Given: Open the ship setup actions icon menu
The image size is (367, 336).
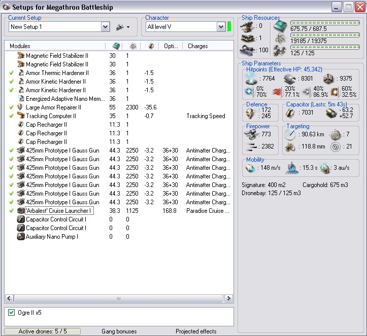Looking at the screenshot, I should tap(123, 27).
